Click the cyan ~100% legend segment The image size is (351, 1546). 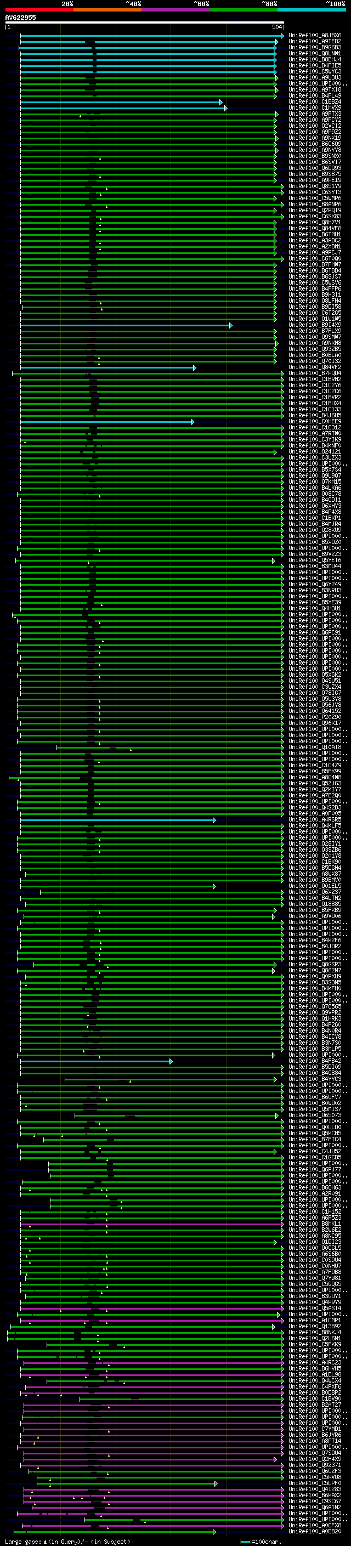[312, 10]
